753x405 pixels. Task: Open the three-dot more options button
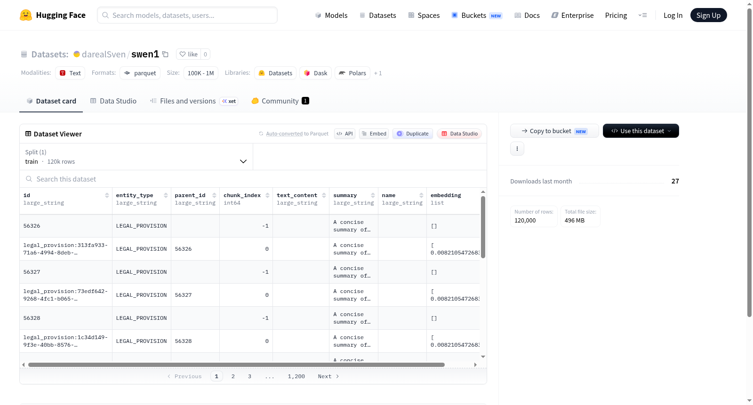pos(517,149)
